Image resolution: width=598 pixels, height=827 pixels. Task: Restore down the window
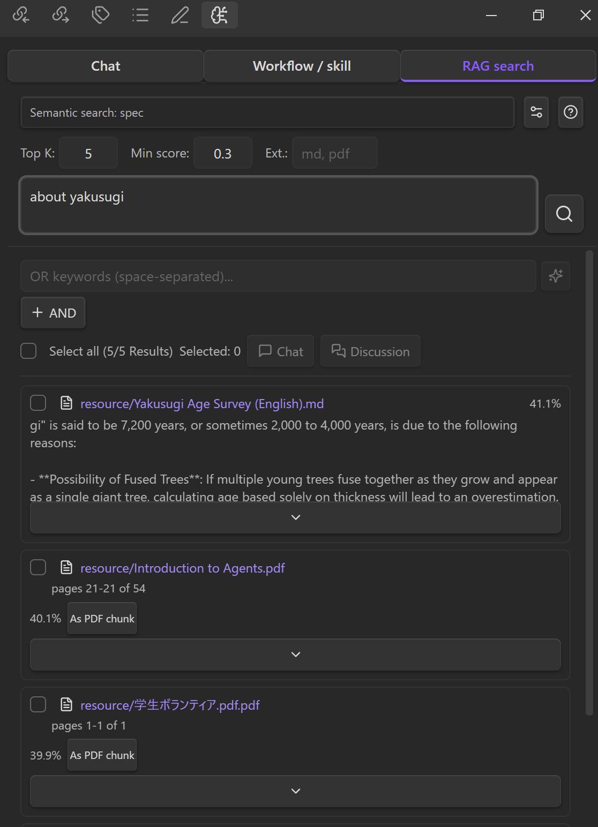[539, 15]
